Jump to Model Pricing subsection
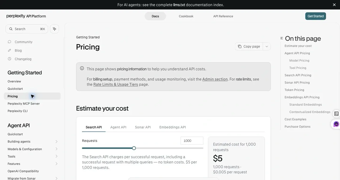 click(299, 61)
